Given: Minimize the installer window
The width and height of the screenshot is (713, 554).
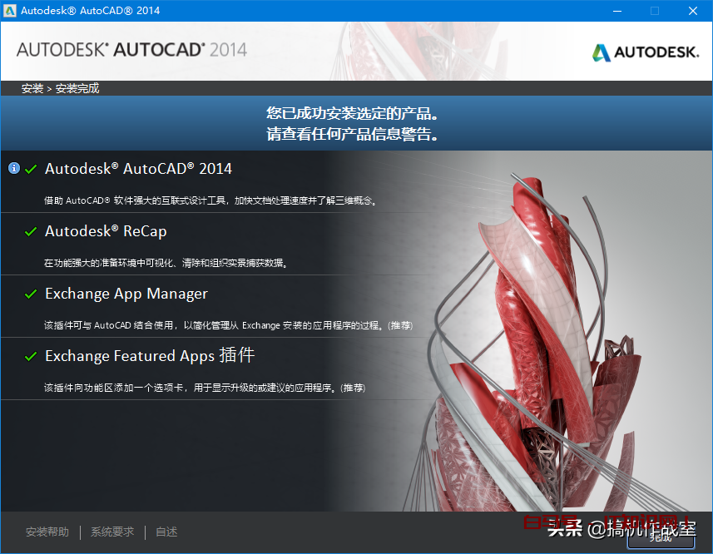Looking at the screenshot, I should pos(616,11).
